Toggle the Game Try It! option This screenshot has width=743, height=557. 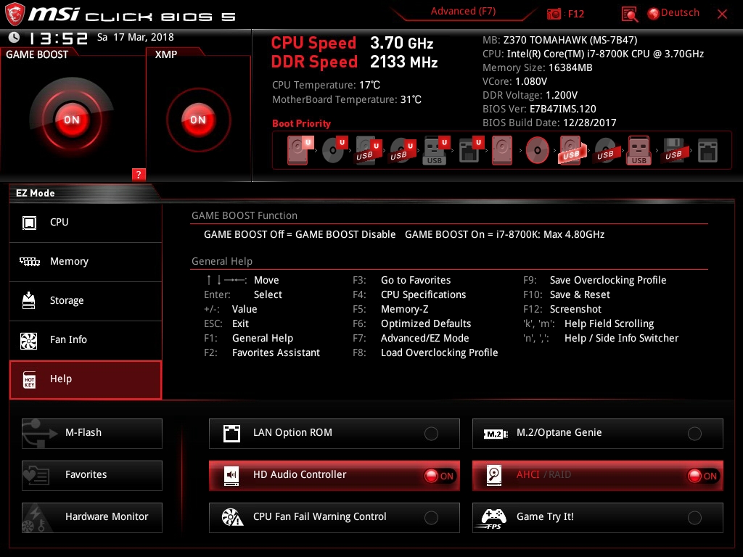[x=598, y=518]
